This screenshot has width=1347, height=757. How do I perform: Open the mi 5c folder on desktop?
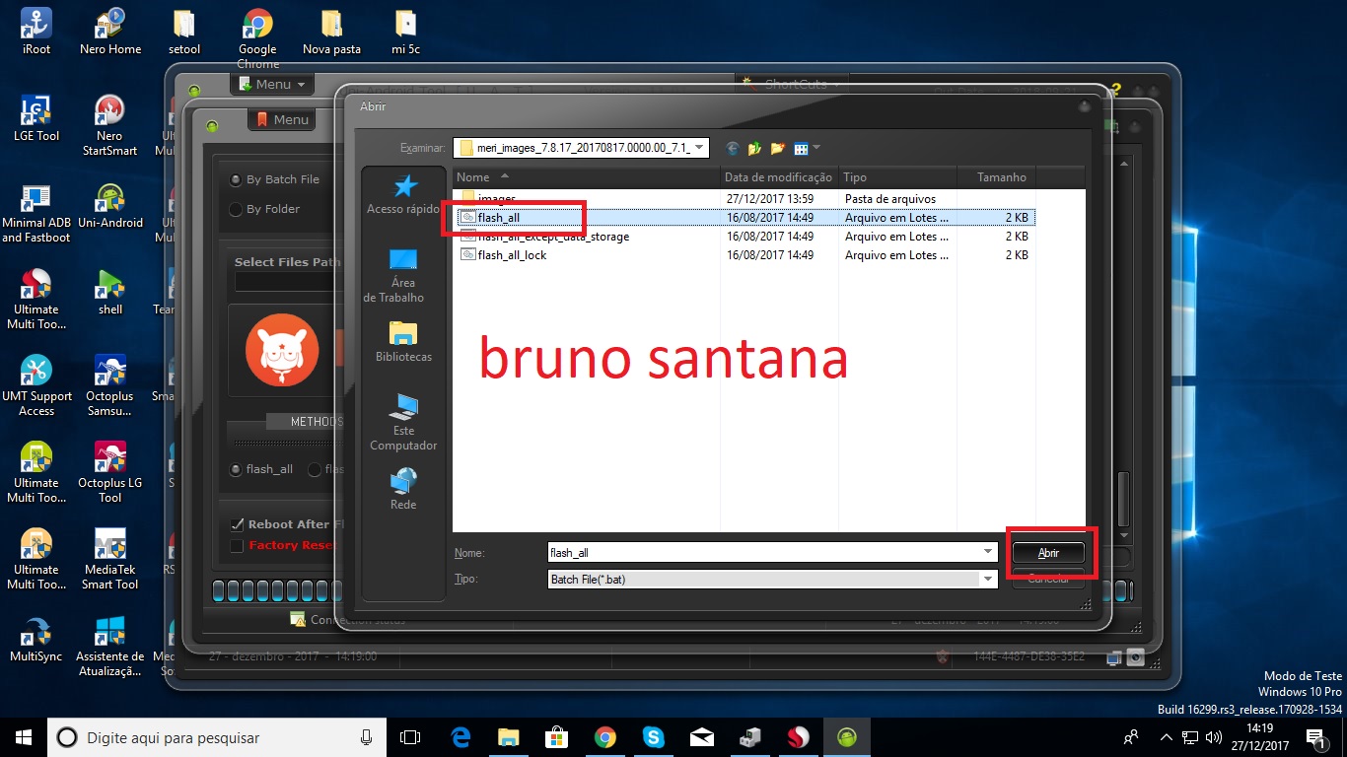(x=404, y=33)
